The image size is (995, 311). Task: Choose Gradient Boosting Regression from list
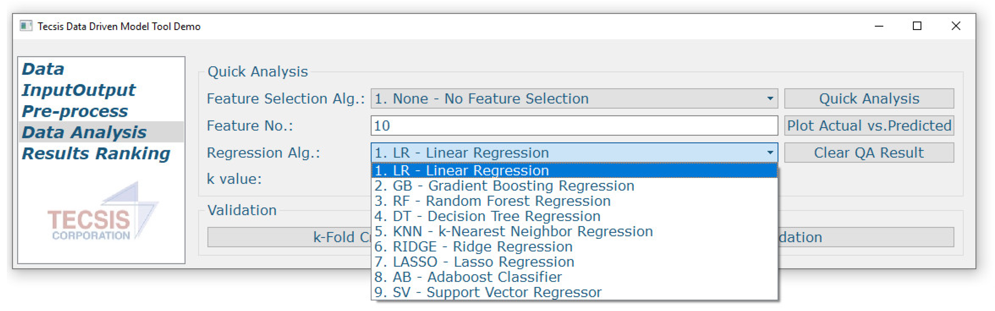click(x=504, y=186)
